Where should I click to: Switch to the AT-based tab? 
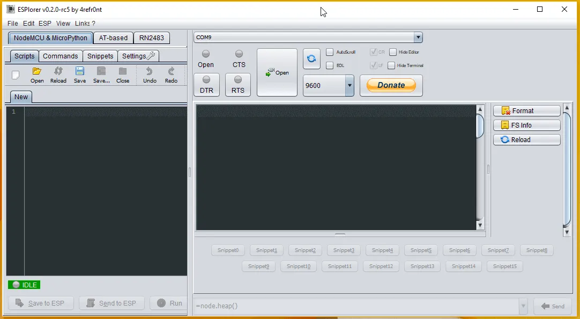pos(113,38)
